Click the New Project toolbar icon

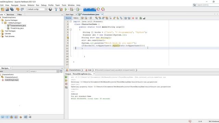pyautogui.click(x=3, y=9)
